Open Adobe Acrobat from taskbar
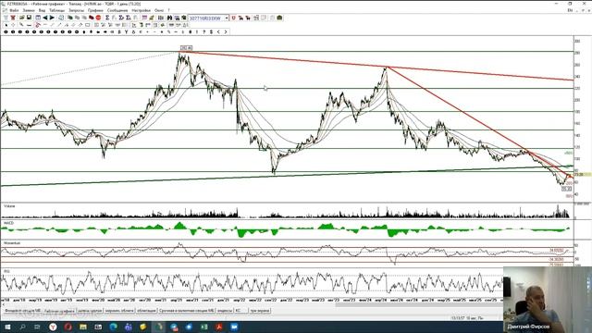The width and height of the screenshot is (592, 333). point(219,327)
